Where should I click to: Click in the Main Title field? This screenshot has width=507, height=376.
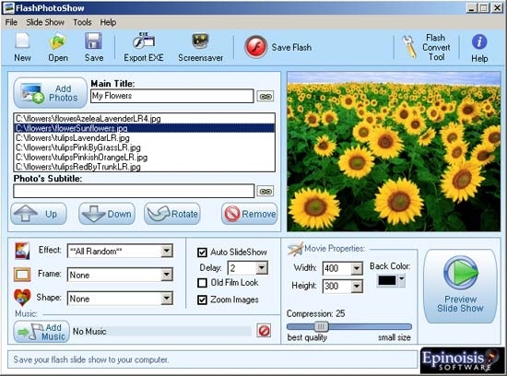172,96
